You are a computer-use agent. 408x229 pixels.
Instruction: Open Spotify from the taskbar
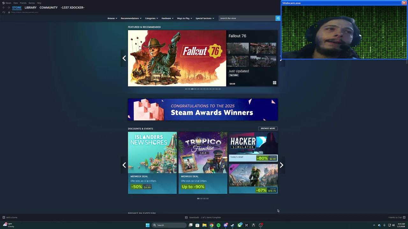point(218,225)
